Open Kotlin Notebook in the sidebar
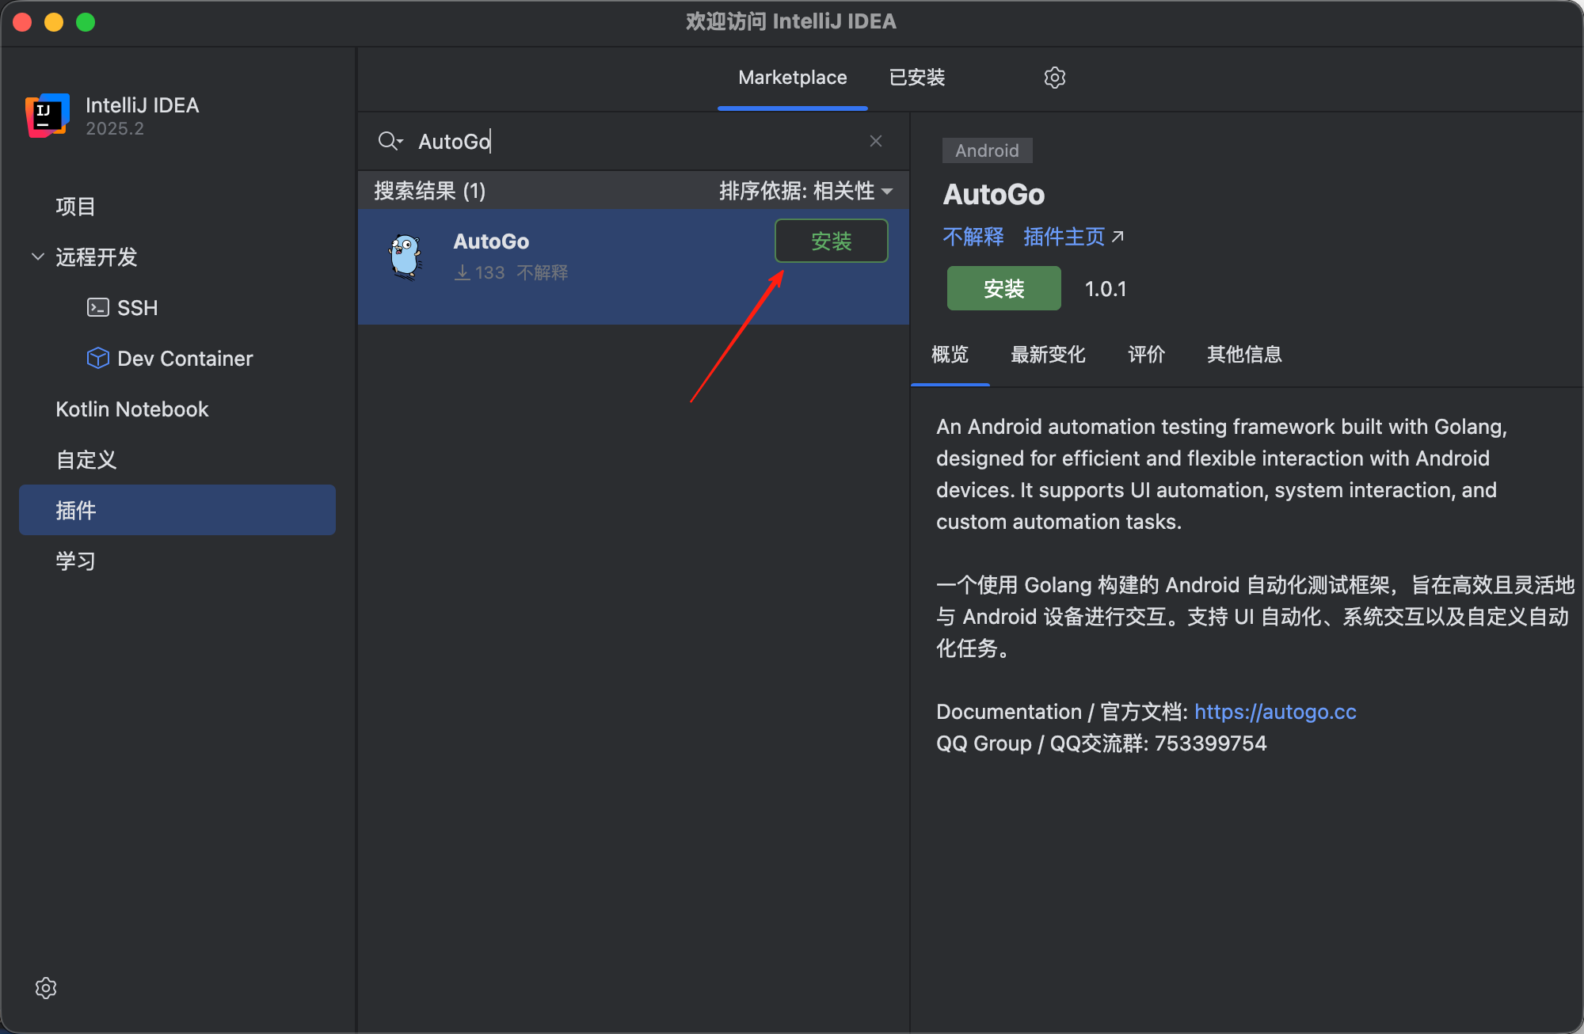The height and width of the screenshot is (1034, 1584). coord(177,409)
